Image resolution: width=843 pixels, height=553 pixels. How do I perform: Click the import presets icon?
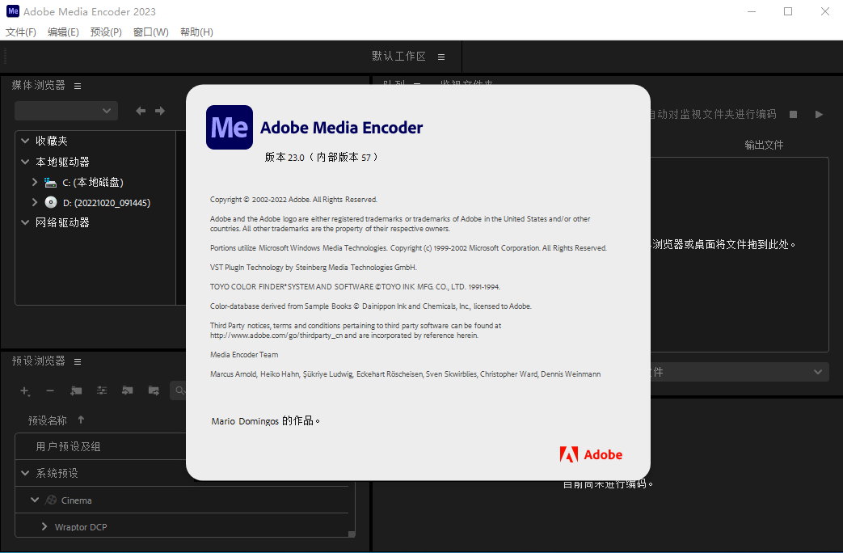click(x=128, y=390)
